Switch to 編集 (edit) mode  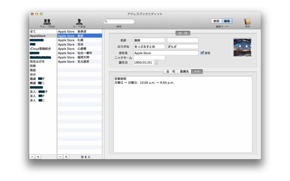point(227,21)
